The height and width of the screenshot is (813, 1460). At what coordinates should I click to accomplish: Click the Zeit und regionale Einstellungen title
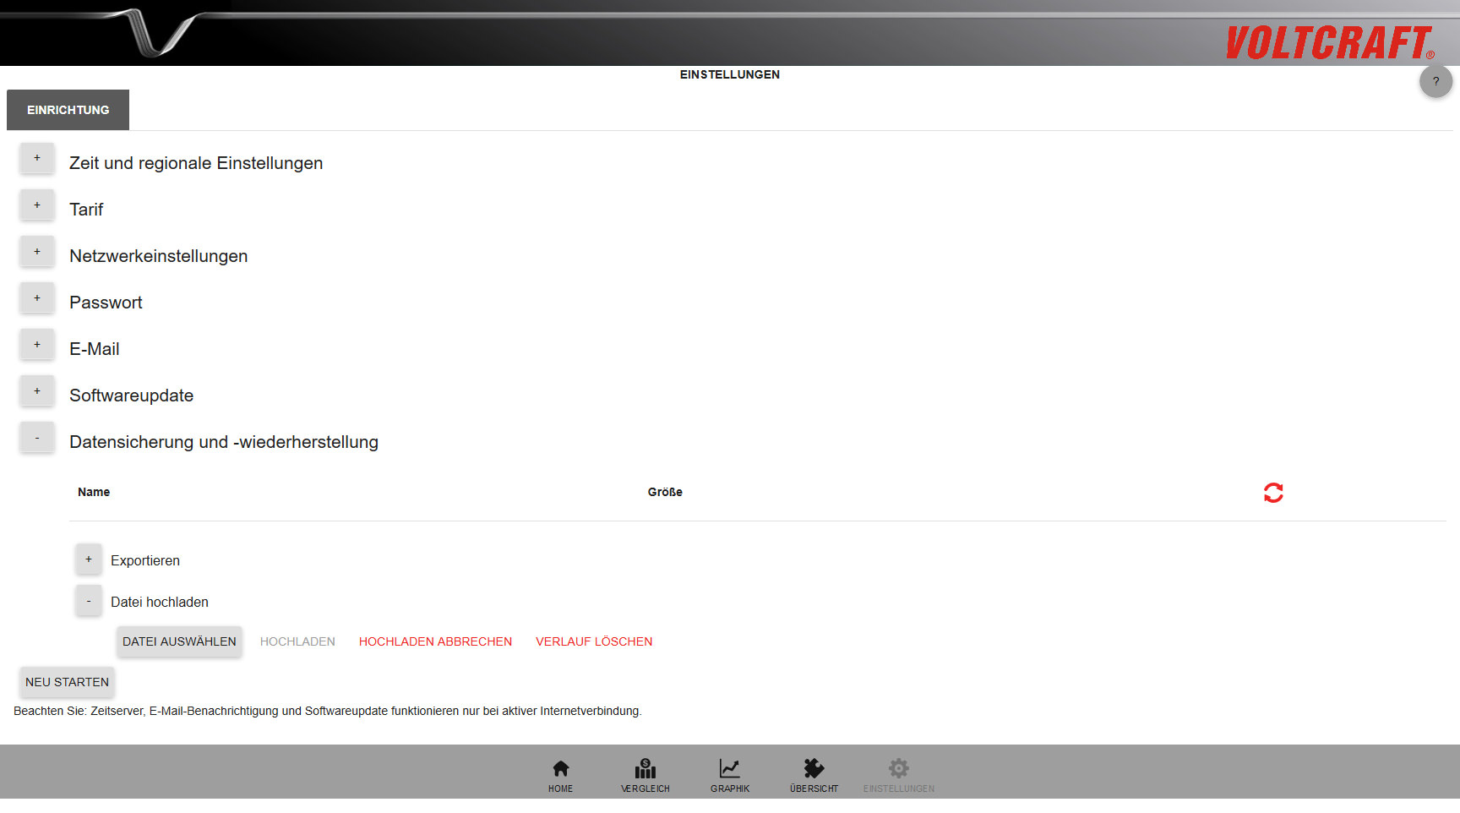coord(196,163)
